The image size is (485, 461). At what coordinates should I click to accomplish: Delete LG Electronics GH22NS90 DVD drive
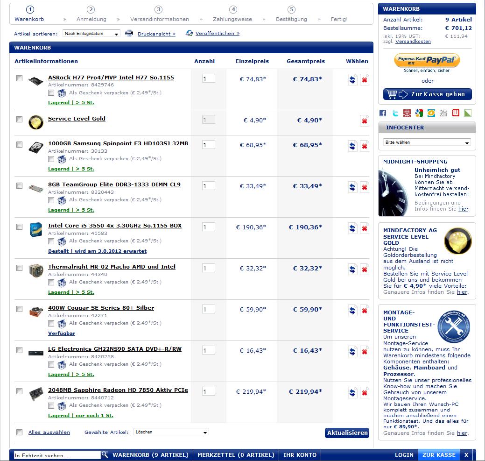point(365,352)
